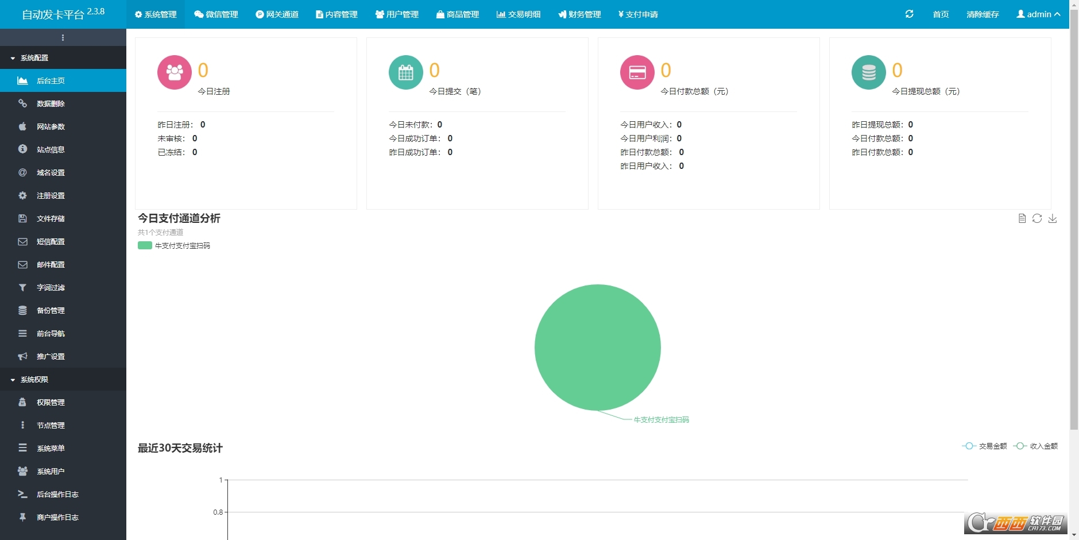Open the admin user dropdown
Viewport: 1079px width, 540px height.
[x=1038, y=14]
